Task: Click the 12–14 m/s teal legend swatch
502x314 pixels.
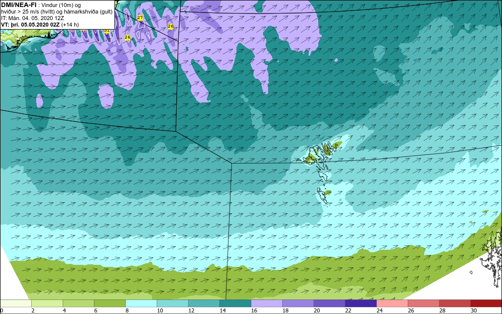Action: 204,303
